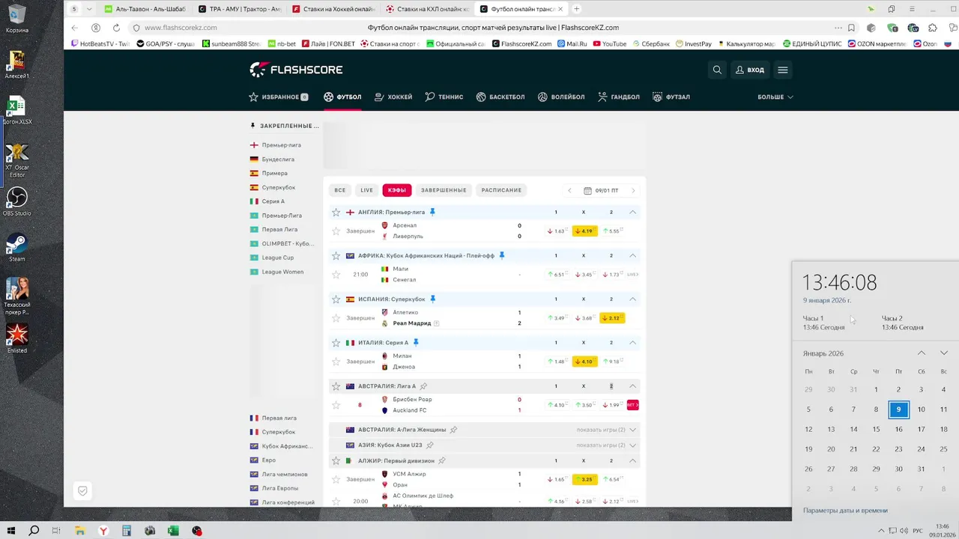Open the БОЛЬШЕ sports dropdown

point(775,97)
